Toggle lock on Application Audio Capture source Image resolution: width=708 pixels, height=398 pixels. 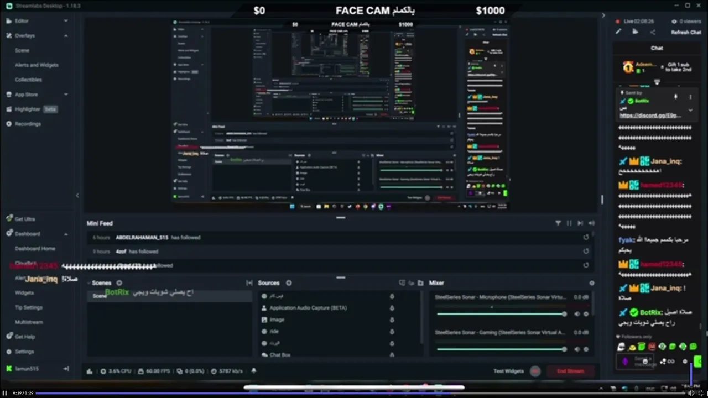click(392, 308)
